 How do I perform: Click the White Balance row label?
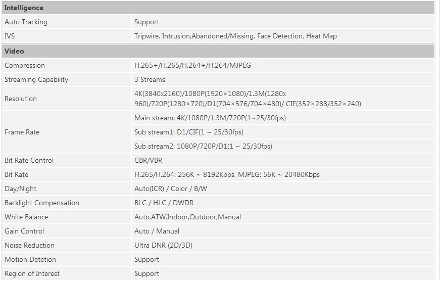click(x=26, y=217)
